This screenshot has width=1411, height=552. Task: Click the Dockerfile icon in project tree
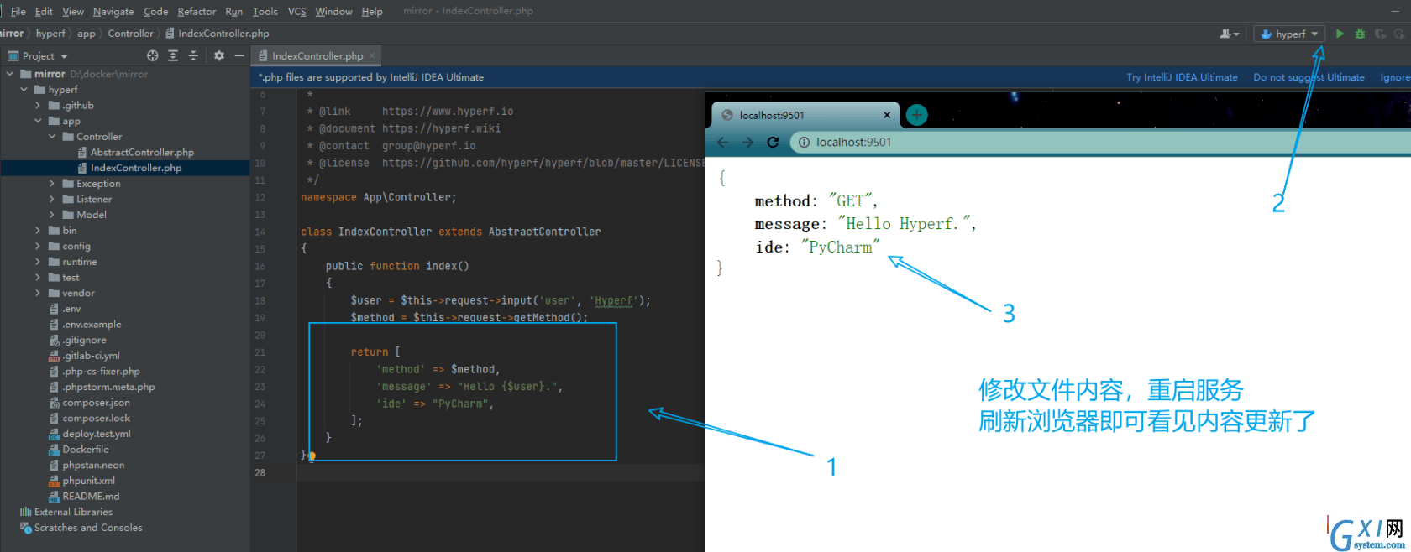pos(55,450)
